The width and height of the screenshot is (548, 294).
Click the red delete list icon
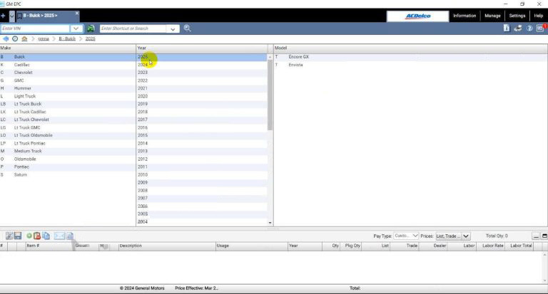37,236
